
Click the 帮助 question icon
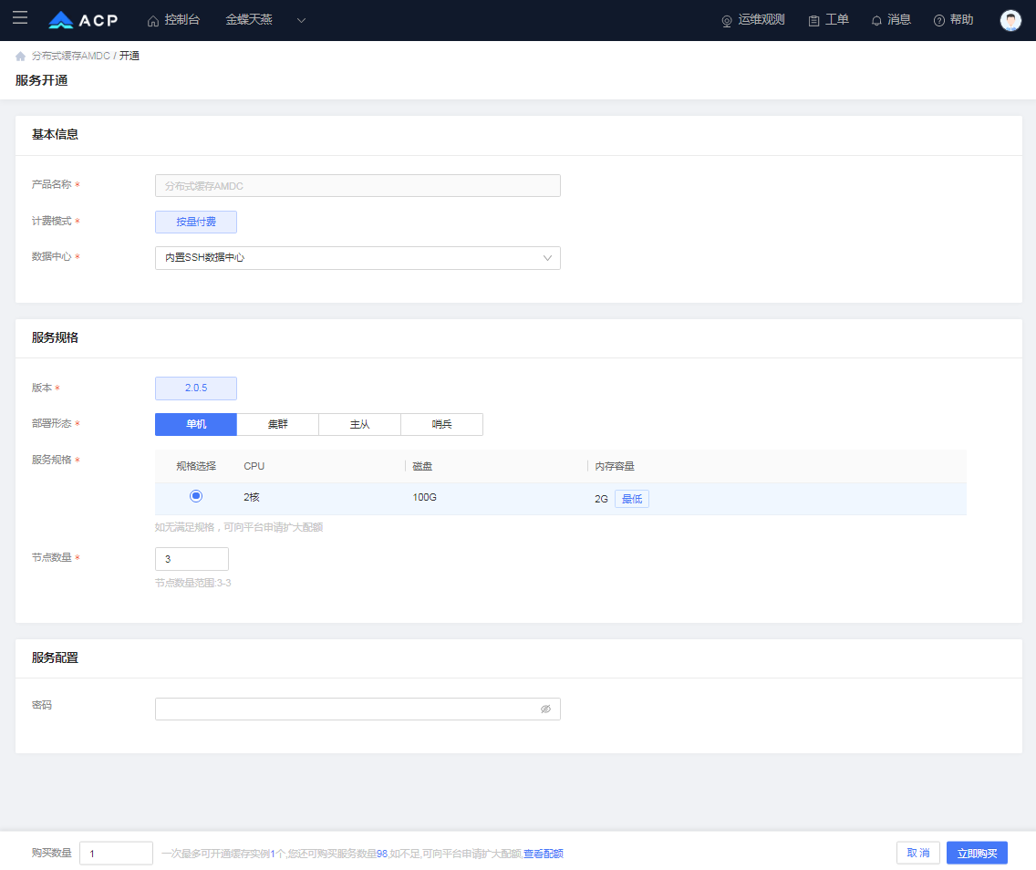click(939, 21)
